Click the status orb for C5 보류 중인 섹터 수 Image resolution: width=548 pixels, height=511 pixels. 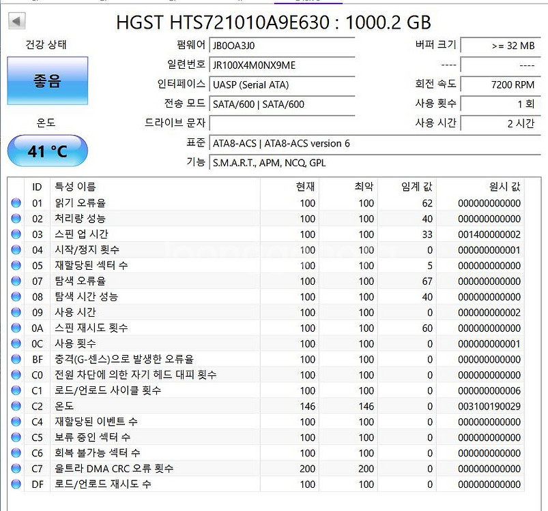16,437
